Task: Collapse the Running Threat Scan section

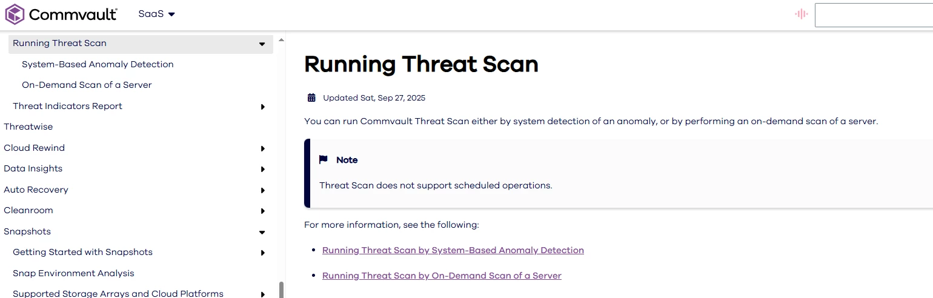Action: pyautogui.click(x=262, y=44)
